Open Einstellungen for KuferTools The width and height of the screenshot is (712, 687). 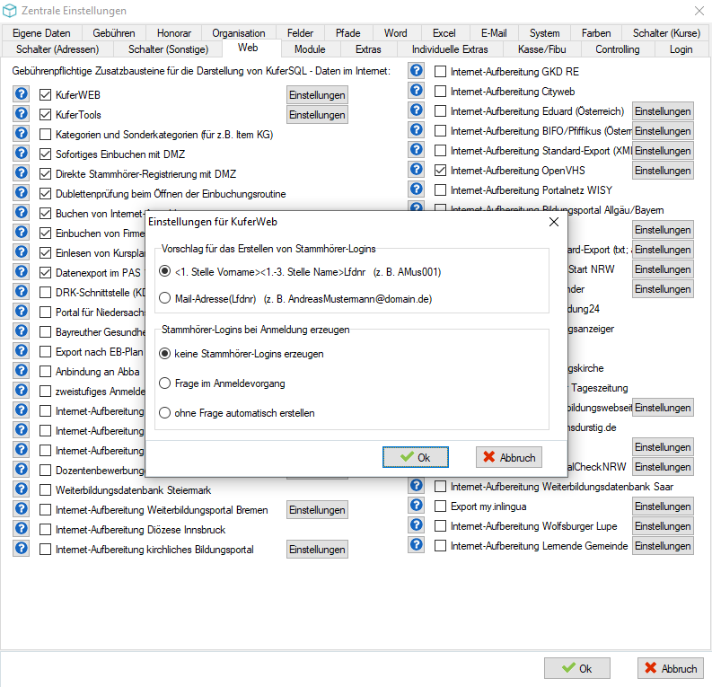[317, 115]
